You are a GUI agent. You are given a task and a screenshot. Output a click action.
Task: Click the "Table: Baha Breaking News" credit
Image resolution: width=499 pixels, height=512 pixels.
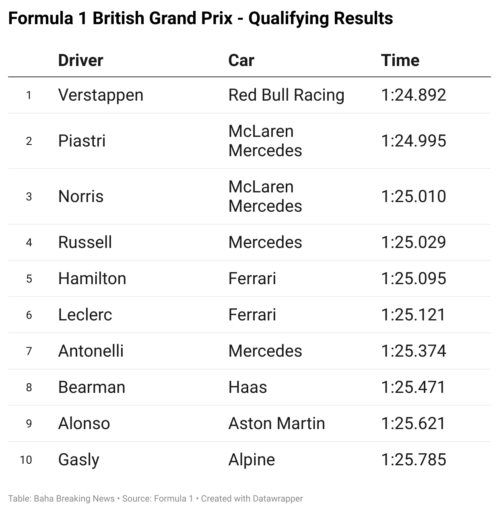(x=61, y=498)
